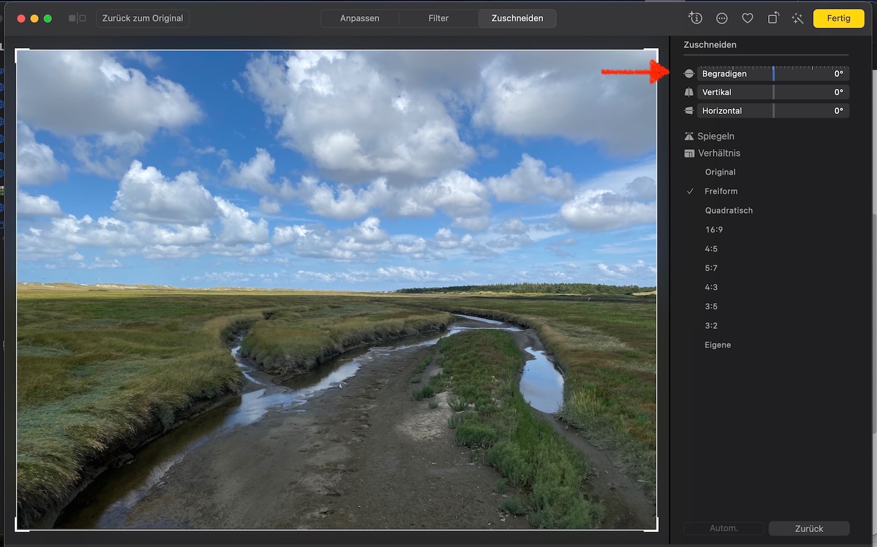Mark photo as favorite with heart icon
Image resolution: width=877 pixels, height=547 pixels.
coord(747,18)
